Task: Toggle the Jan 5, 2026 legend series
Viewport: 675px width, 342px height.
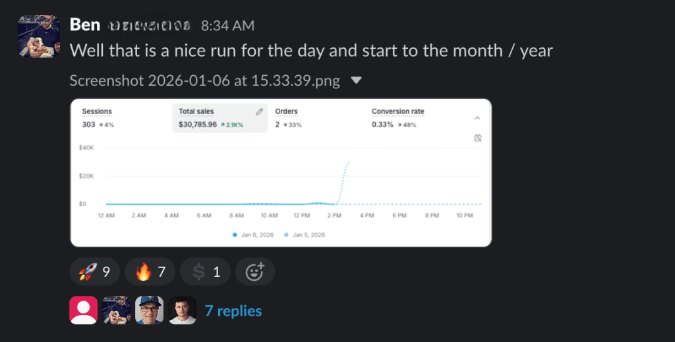Action: 304,235
